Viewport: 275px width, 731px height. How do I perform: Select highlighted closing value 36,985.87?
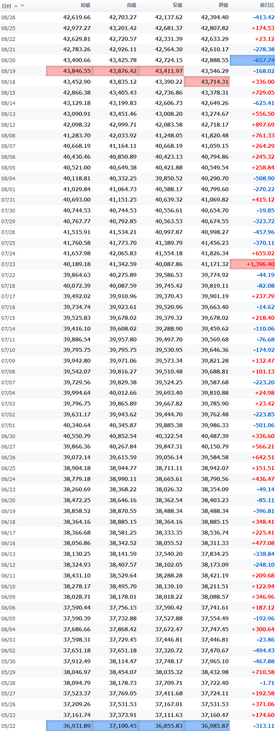(x=207, y=726)
